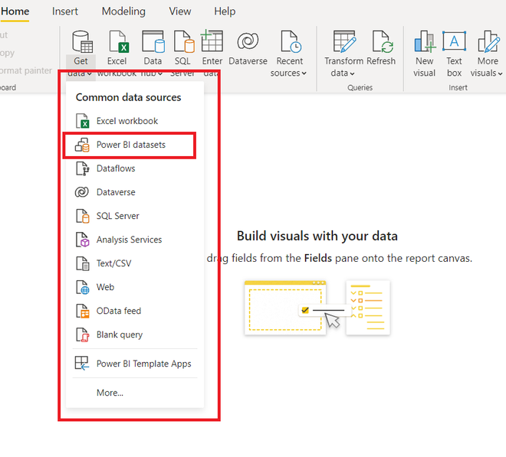Insert a Text box from ribbon
Screen dimensions: 506x457
454,53
